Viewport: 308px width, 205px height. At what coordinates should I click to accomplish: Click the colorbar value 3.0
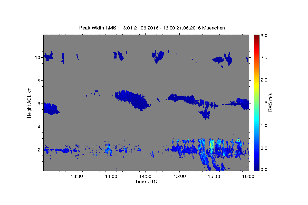(264, 36)
